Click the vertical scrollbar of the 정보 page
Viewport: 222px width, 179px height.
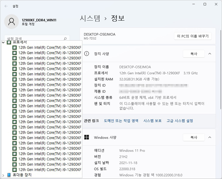(221, 70)
